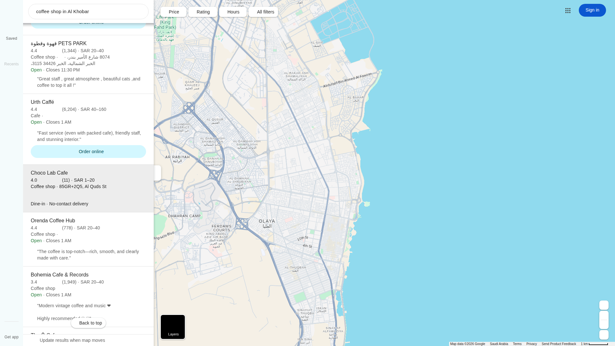The image size is (615, 346).
Task: Open All filters
Action: click(263, 12)
